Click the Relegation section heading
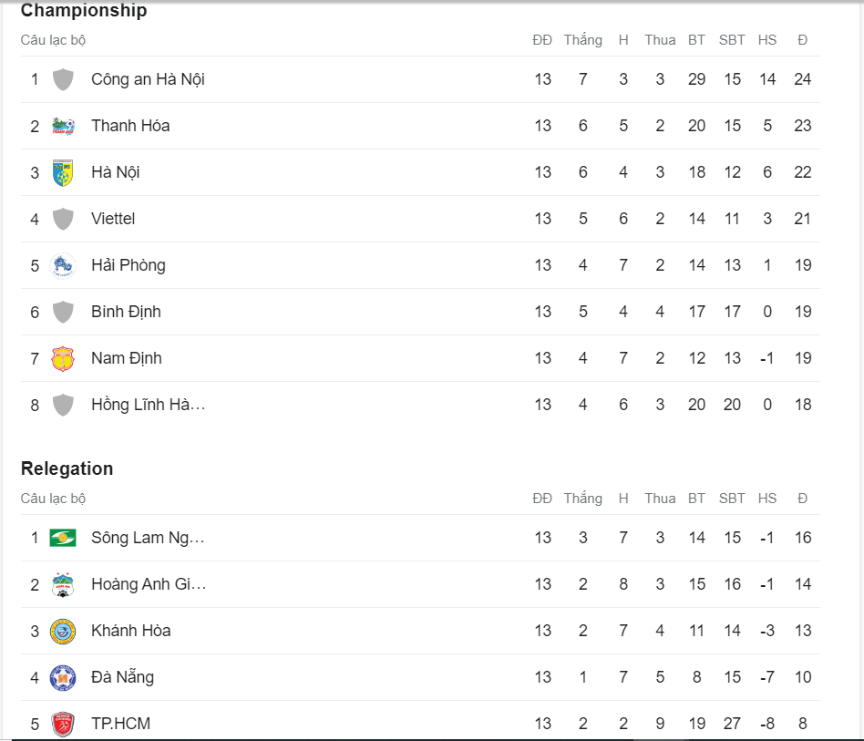 click(x=67, y=468)
